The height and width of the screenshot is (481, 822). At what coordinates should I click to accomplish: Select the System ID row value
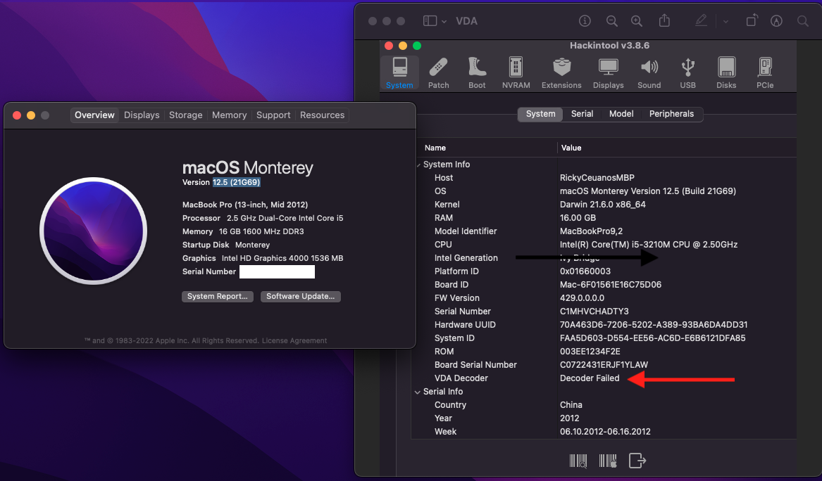tap(653, 338)
